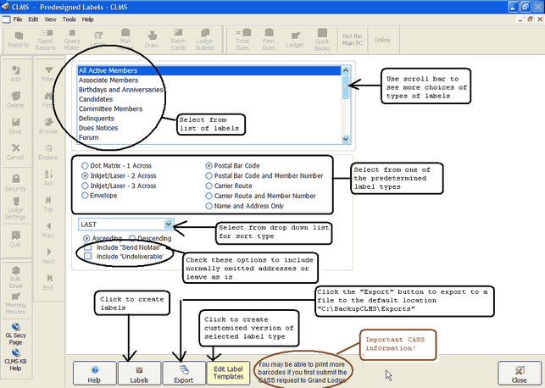The width and height of the screenshot is (545, 388).
Task: Open the Query Maker tool
Action: pyautogui.click(x=73, y=39)
